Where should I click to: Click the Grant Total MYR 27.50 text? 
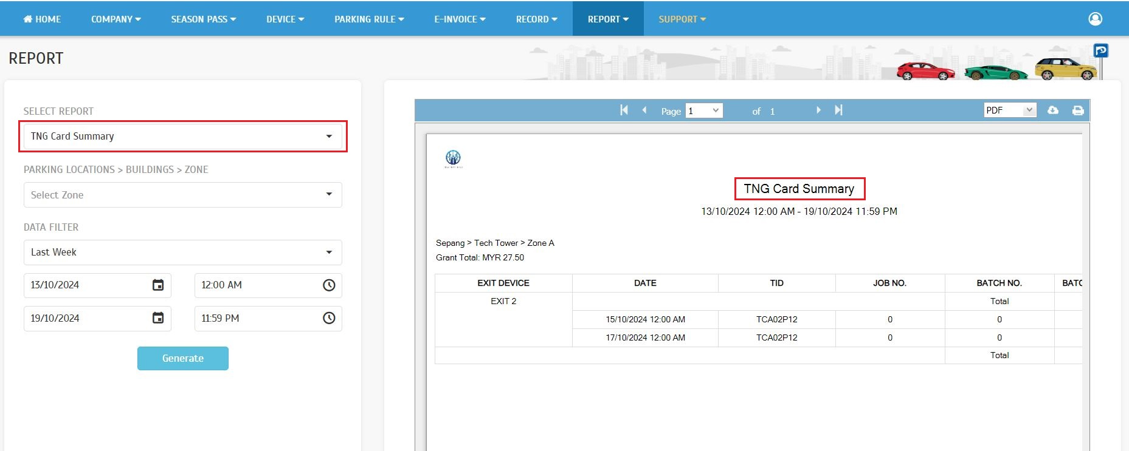[480, 257]
